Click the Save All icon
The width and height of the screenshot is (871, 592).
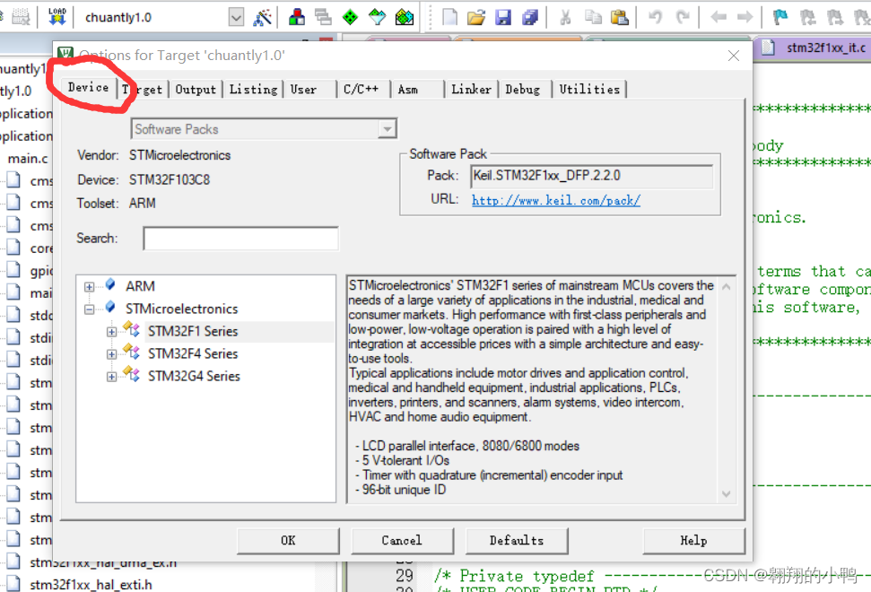click(530, 17)
